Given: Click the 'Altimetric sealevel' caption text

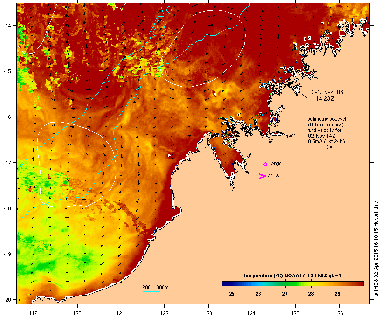Looking at the screenshot, I should [x=327, y=119].
